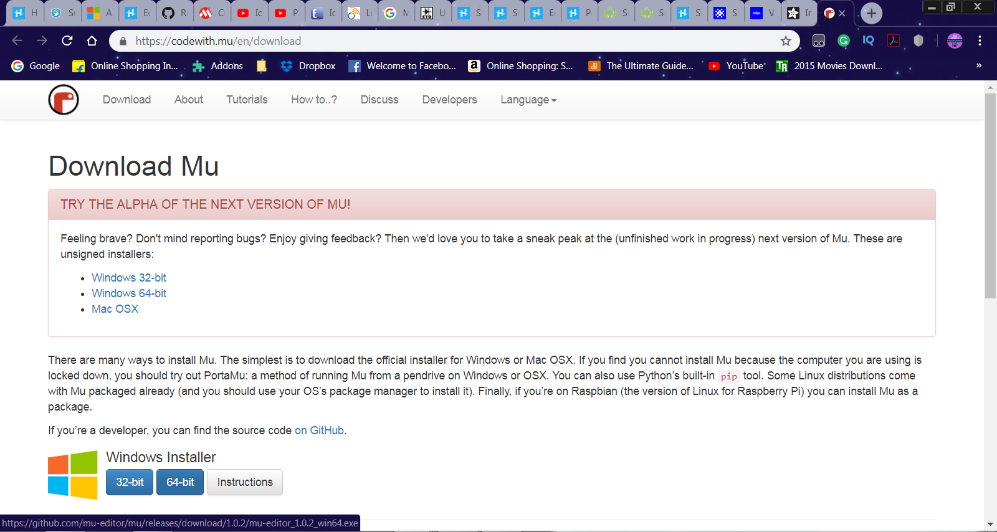Close the active Mu download tab
The image size is (997, 532).
(842, 13)
